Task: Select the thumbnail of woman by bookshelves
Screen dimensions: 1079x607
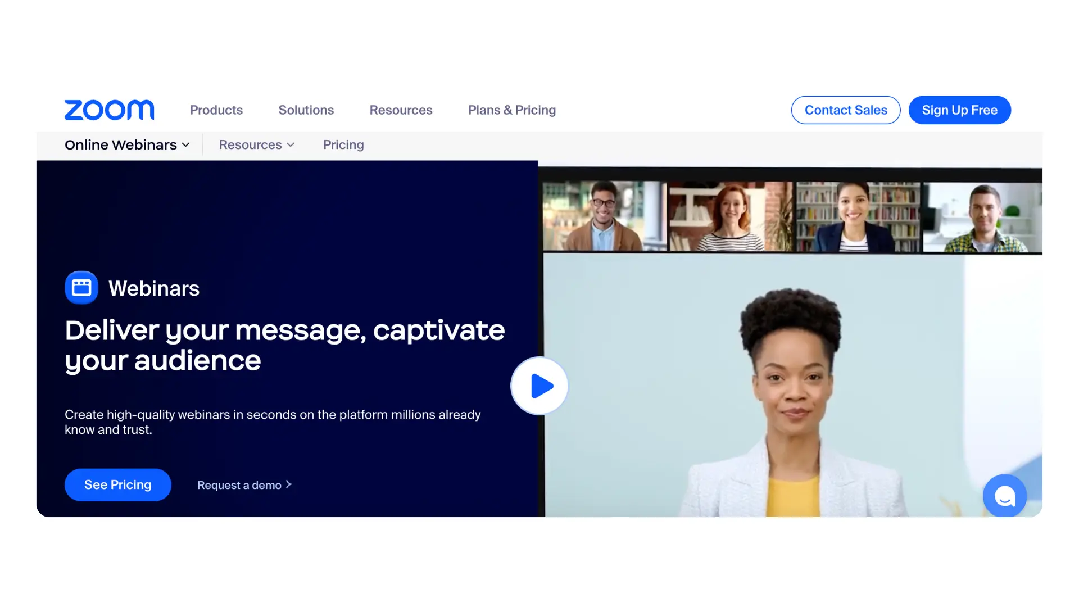Action: point(858,216)
